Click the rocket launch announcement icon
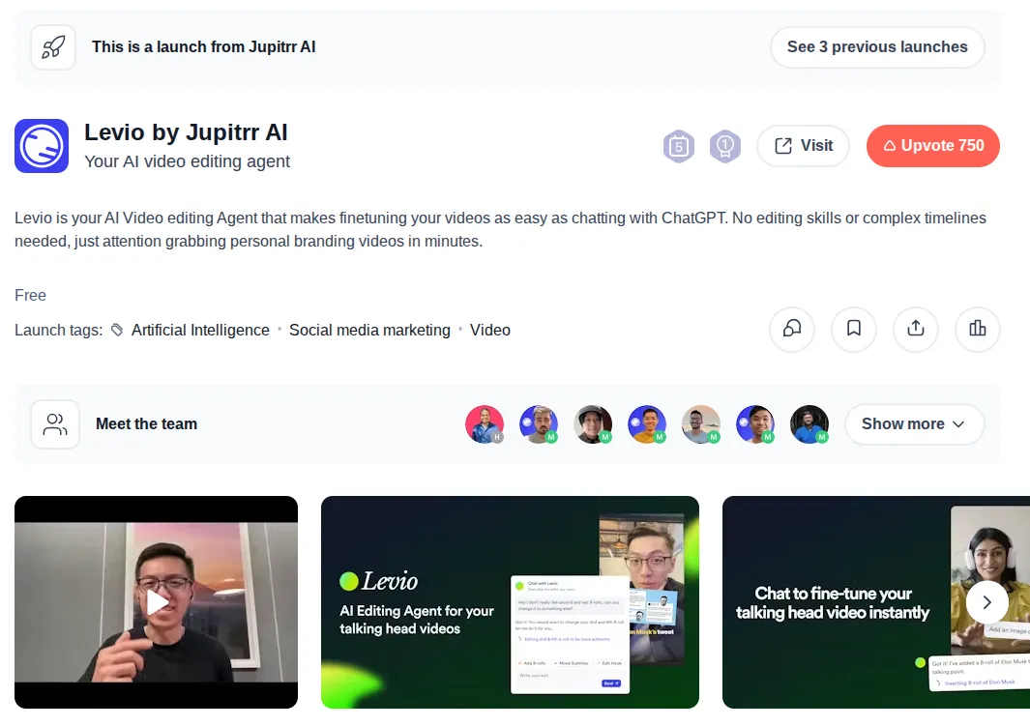 [x=53, y=46]
